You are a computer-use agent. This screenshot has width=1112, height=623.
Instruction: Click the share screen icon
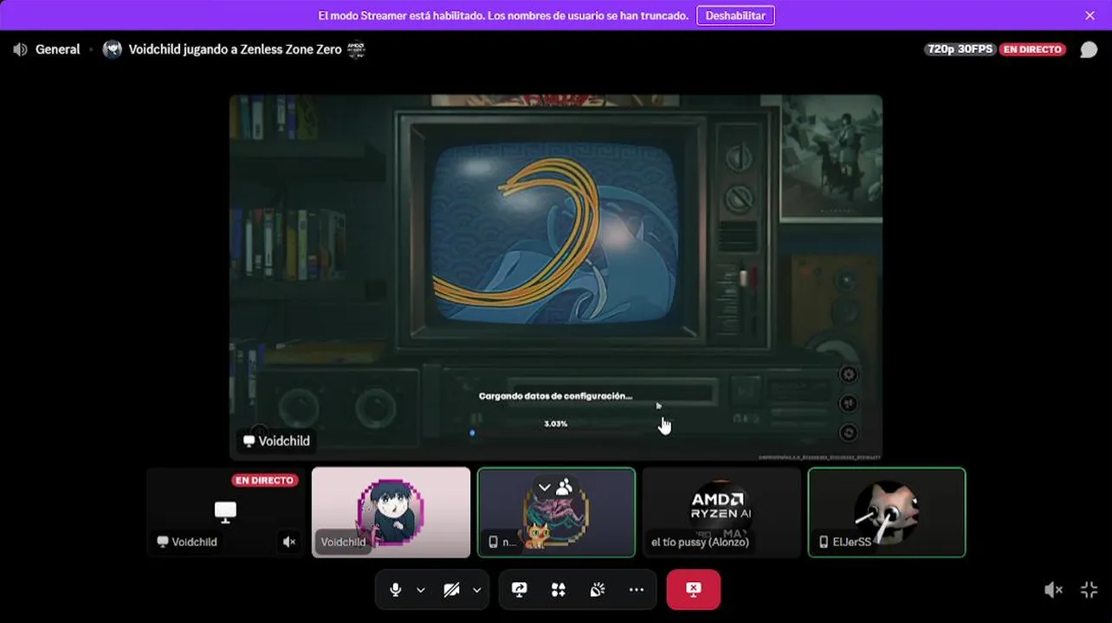(x=520, y=589)
